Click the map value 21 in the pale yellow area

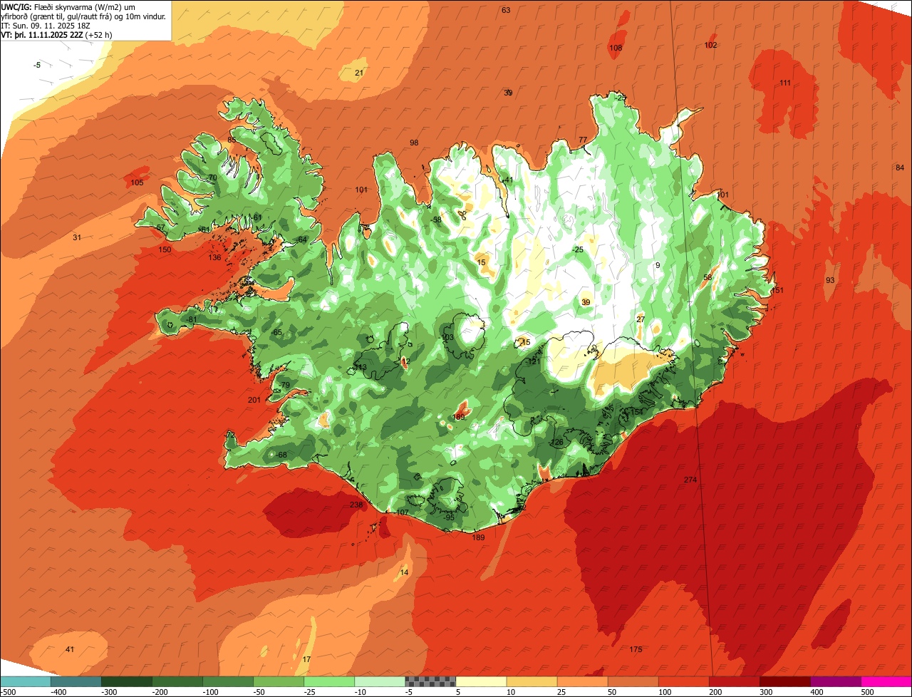(x=359, y=73)
